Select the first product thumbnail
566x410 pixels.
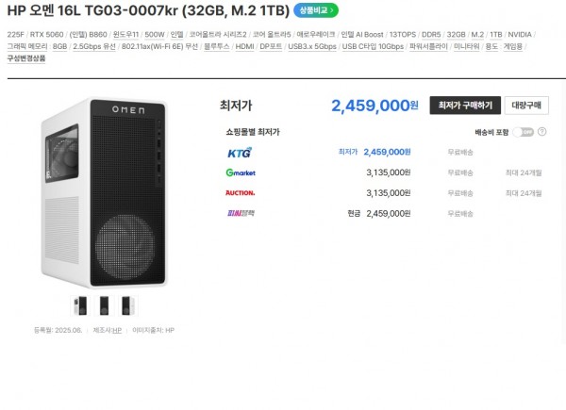coord(81,304)
